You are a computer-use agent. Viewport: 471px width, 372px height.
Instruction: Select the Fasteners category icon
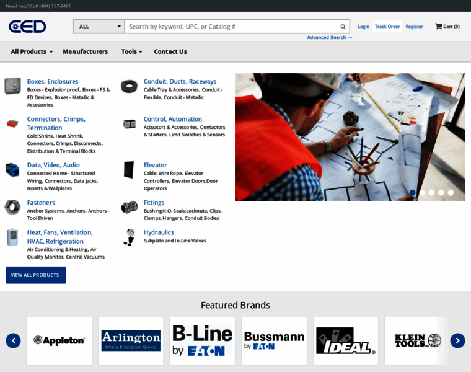point(13,207)
